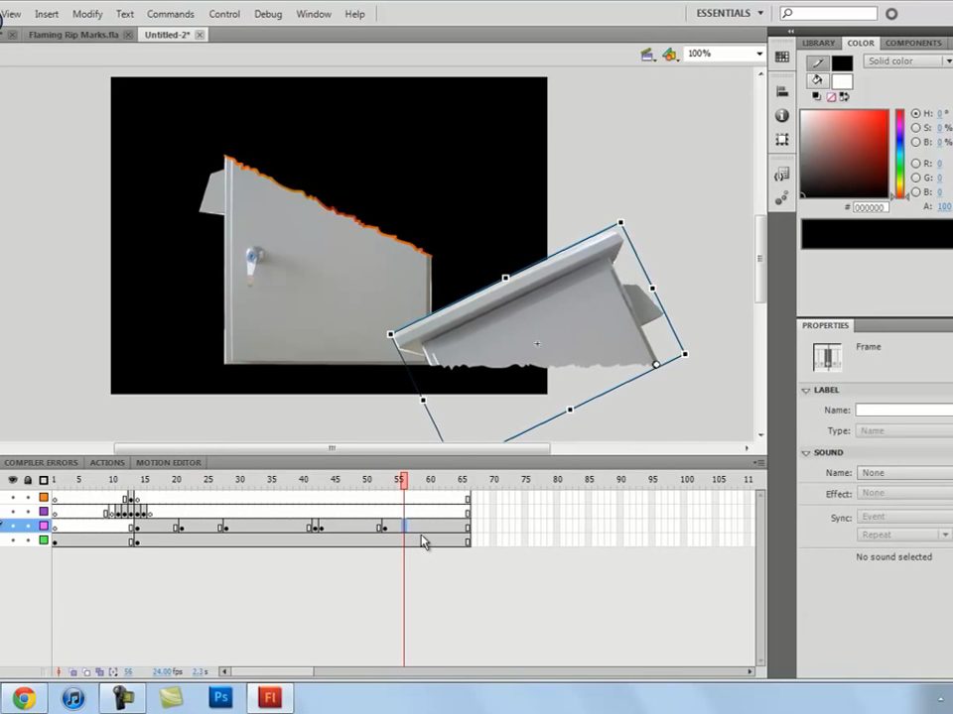Click the no color icon
The width and height of the screenshot is (953, 714).
831,96
